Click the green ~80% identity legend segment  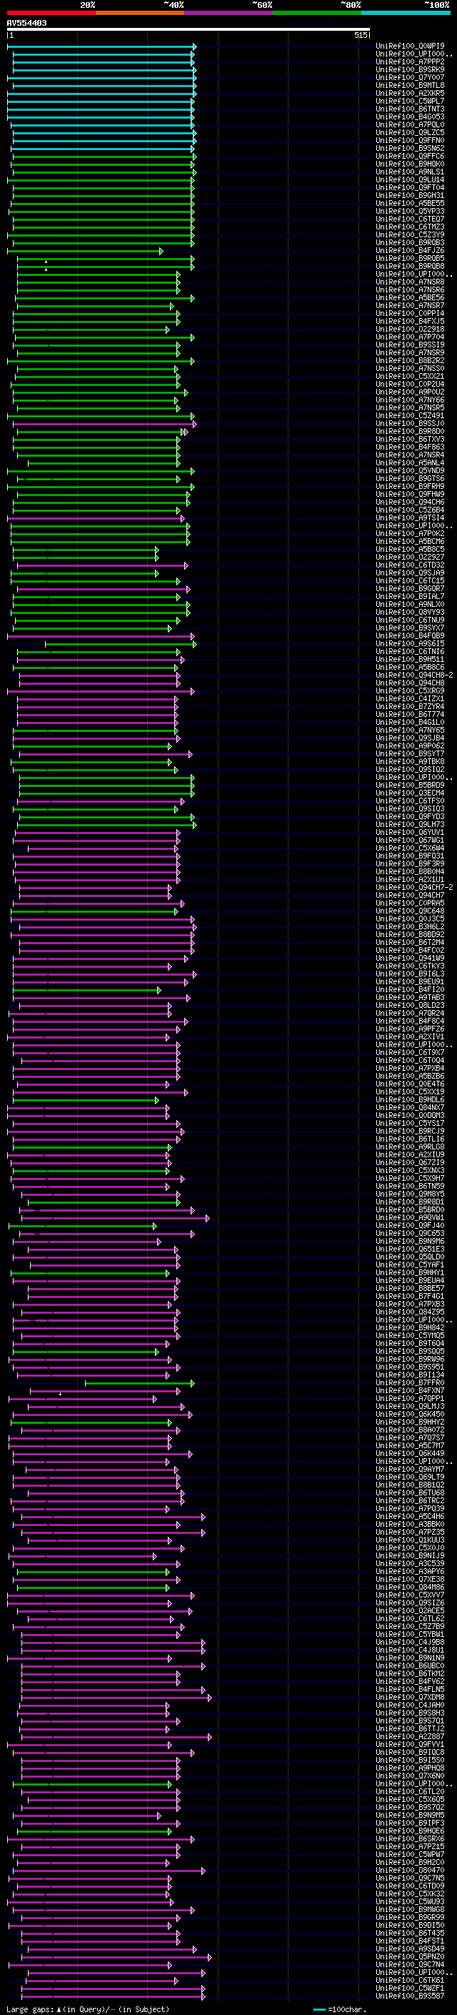(317, 13)
